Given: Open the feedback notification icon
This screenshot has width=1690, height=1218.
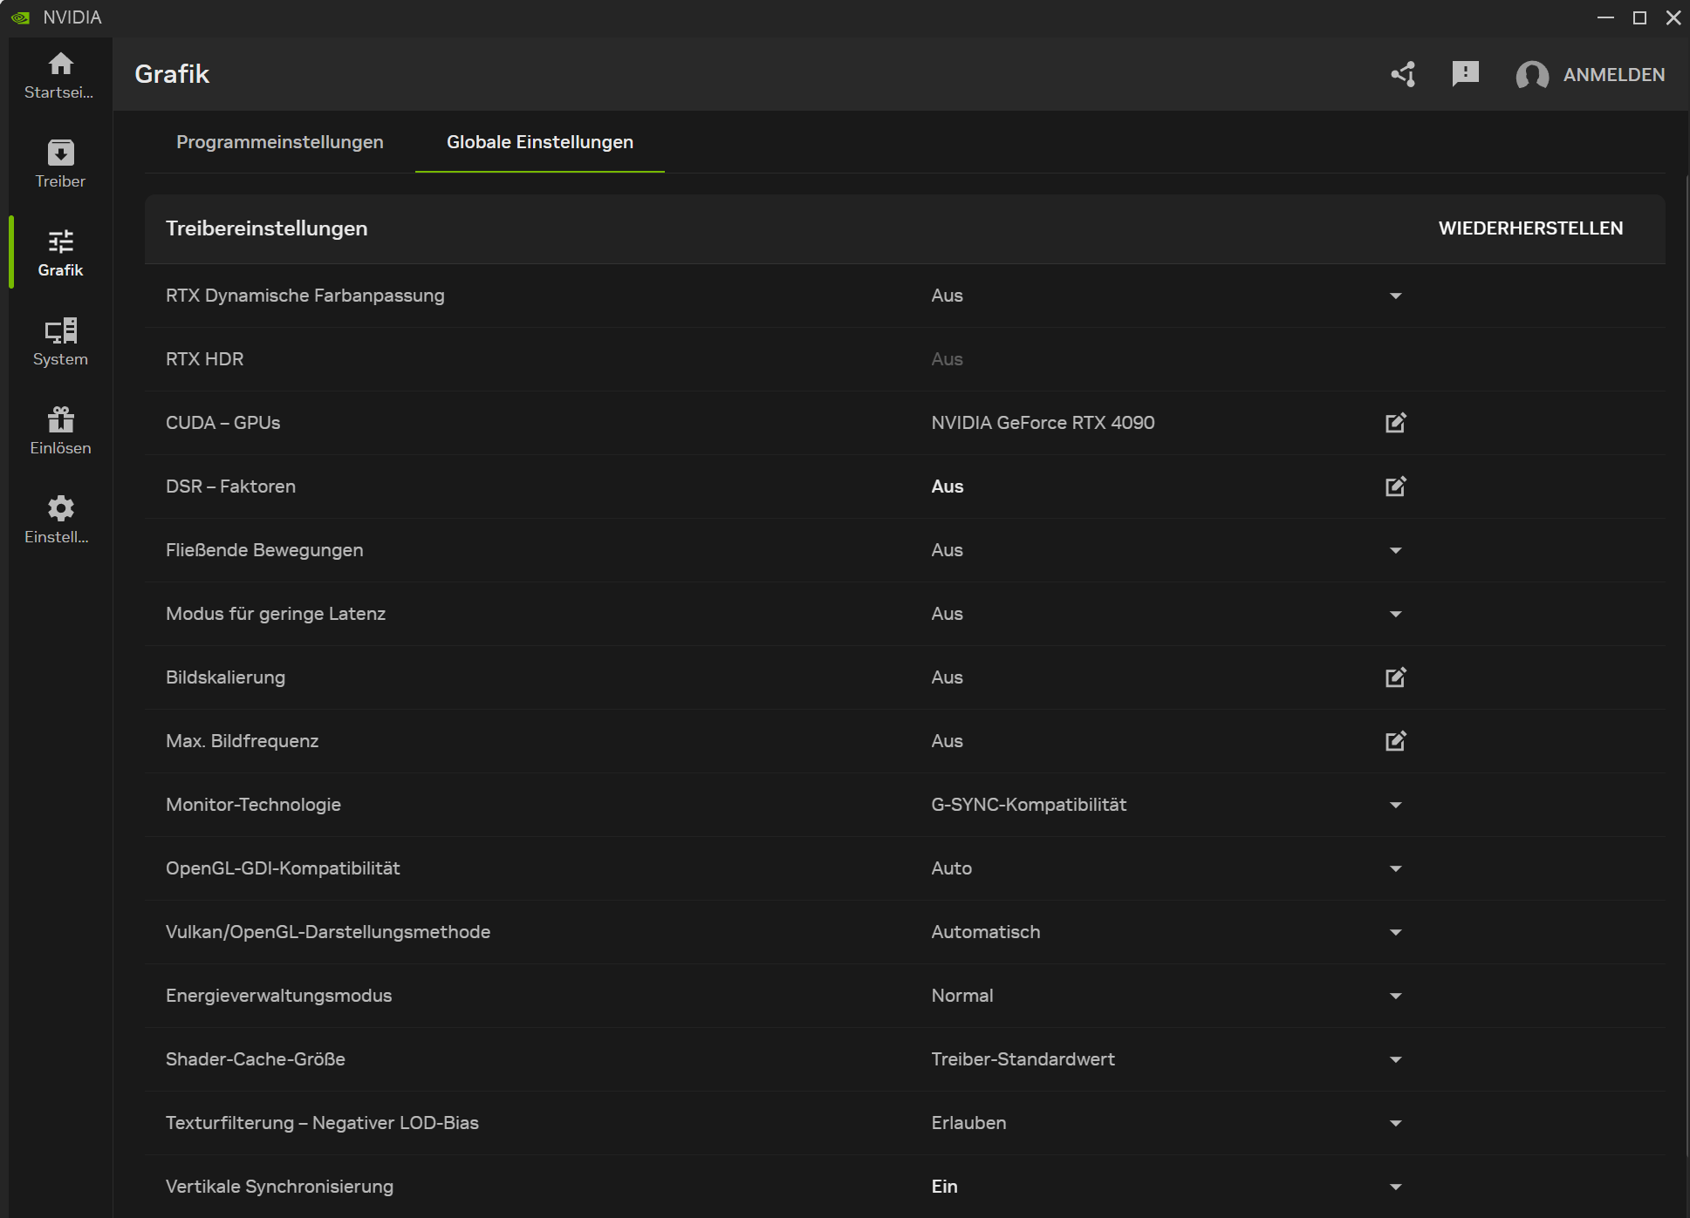Looking at the screenshot, I should tap(1465, 74).
